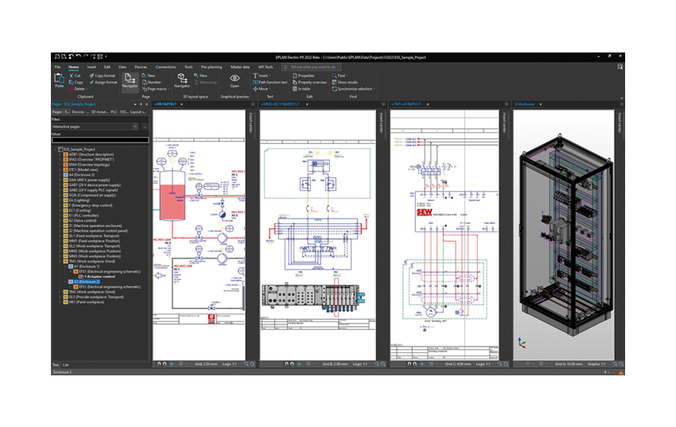676x427 pixels.
Task: Click 'Grid A: 10.00 mm' in 3D view
Action: [x=569, y=364]
